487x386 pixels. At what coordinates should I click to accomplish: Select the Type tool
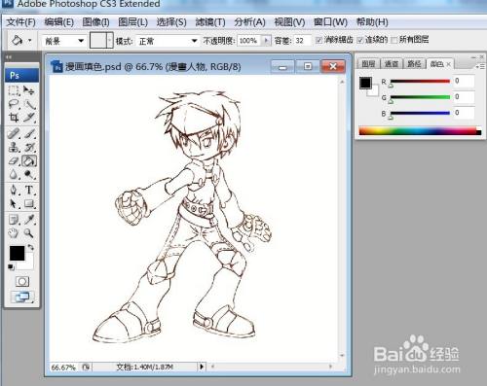click(29, 190)
